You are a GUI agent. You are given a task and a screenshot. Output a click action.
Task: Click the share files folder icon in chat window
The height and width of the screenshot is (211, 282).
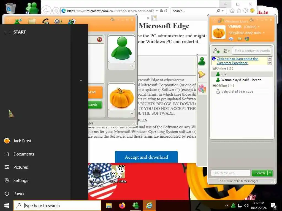tap(32, 21)
